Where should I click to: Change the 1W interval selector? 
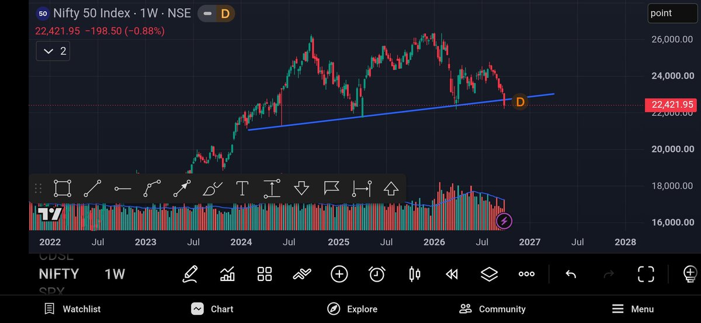[x=114, y=274]
